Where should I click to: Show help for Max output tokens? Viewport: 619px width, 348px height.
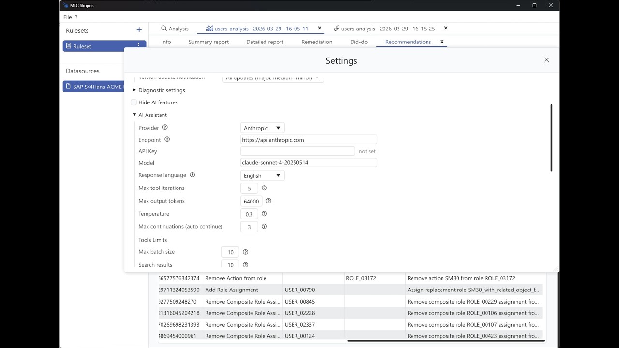coord(268,201)
